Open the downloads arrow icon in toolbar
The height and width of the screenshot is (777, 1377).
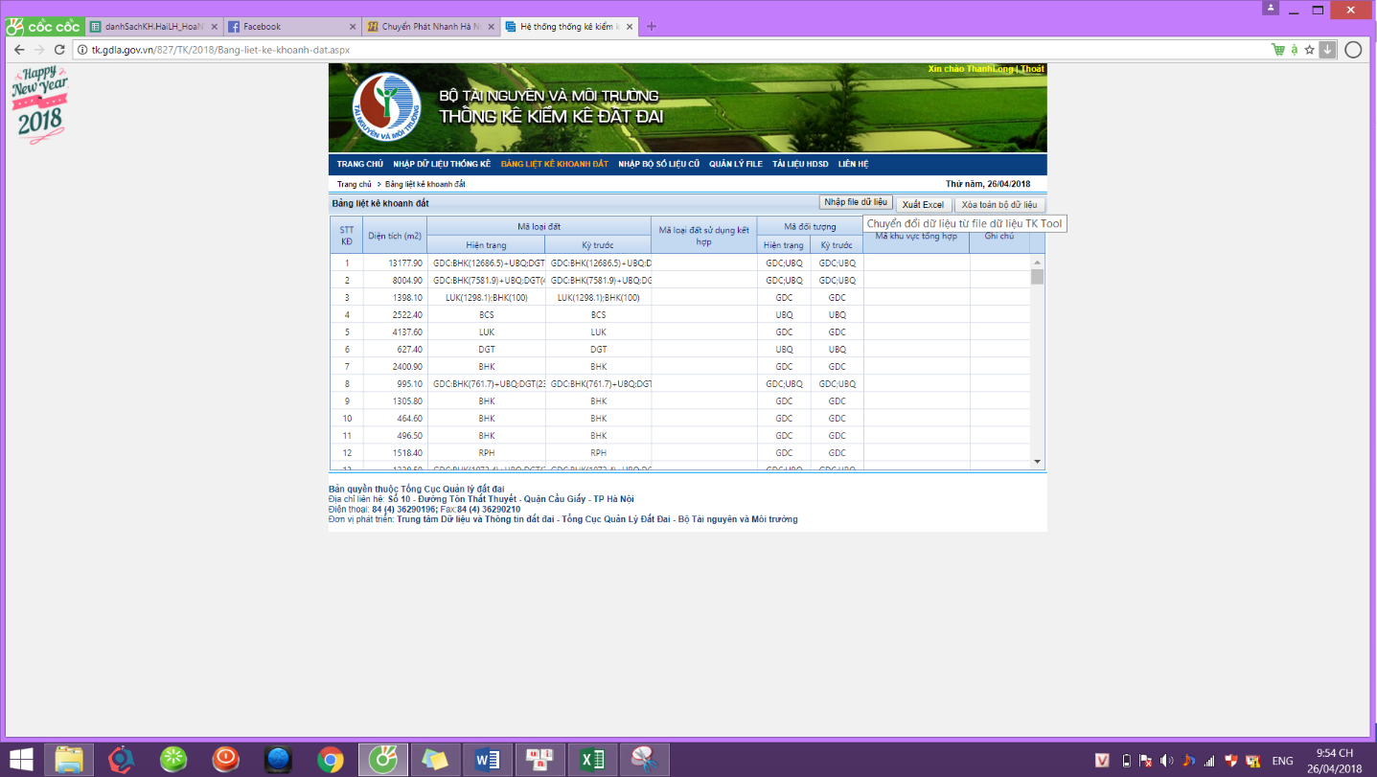pos(1327,50)
